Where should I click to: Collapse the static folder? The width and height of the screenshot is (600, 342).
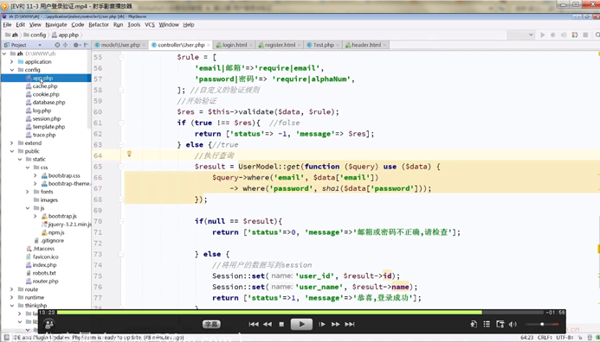(x=20, y=159)
